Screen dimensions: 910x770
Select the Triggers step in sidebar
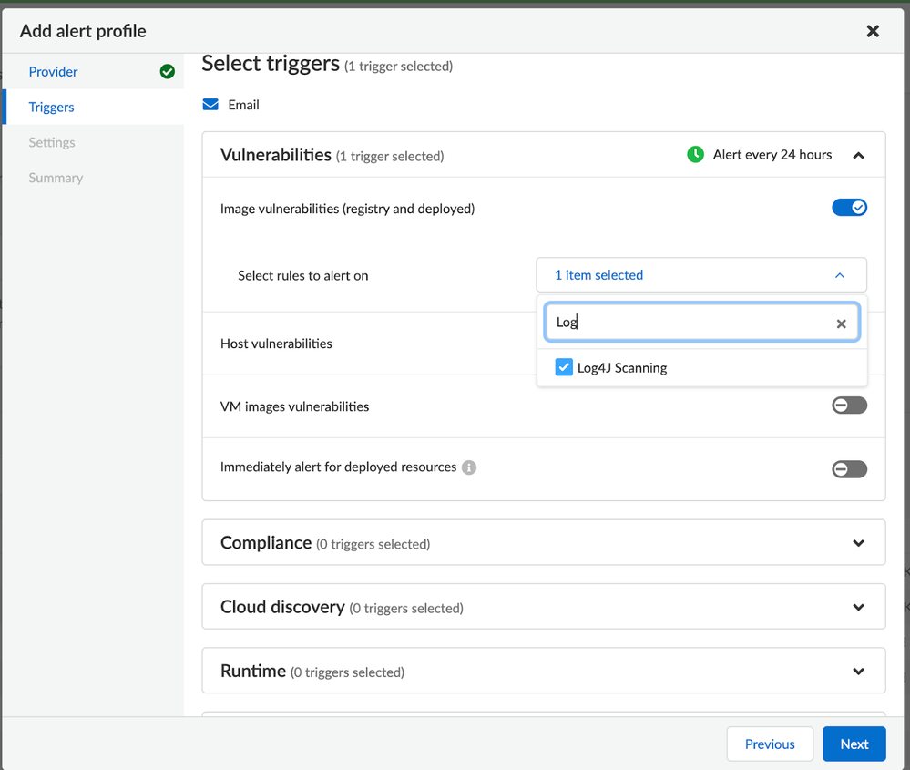click(52, 107)
